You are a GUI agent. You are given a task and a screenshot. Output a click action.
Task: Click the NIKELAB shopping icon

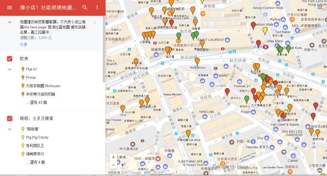point(205,117)
